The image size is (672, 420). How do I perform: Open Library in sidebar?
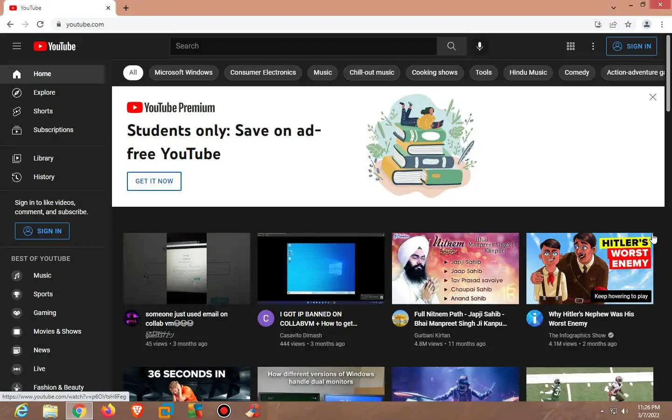coord(52,158)
